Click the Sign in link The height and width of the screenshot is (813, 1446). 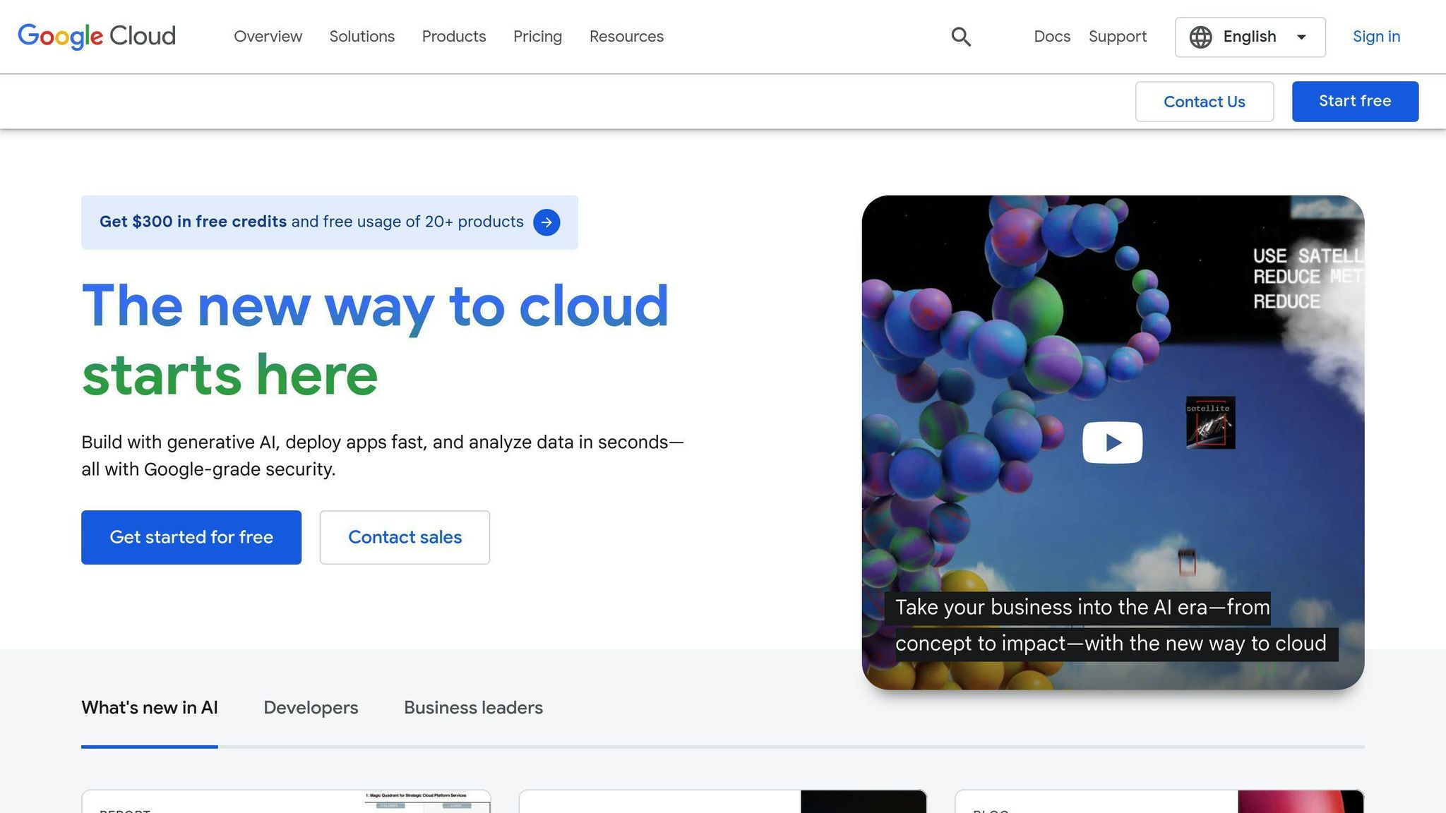[1375, 36]
